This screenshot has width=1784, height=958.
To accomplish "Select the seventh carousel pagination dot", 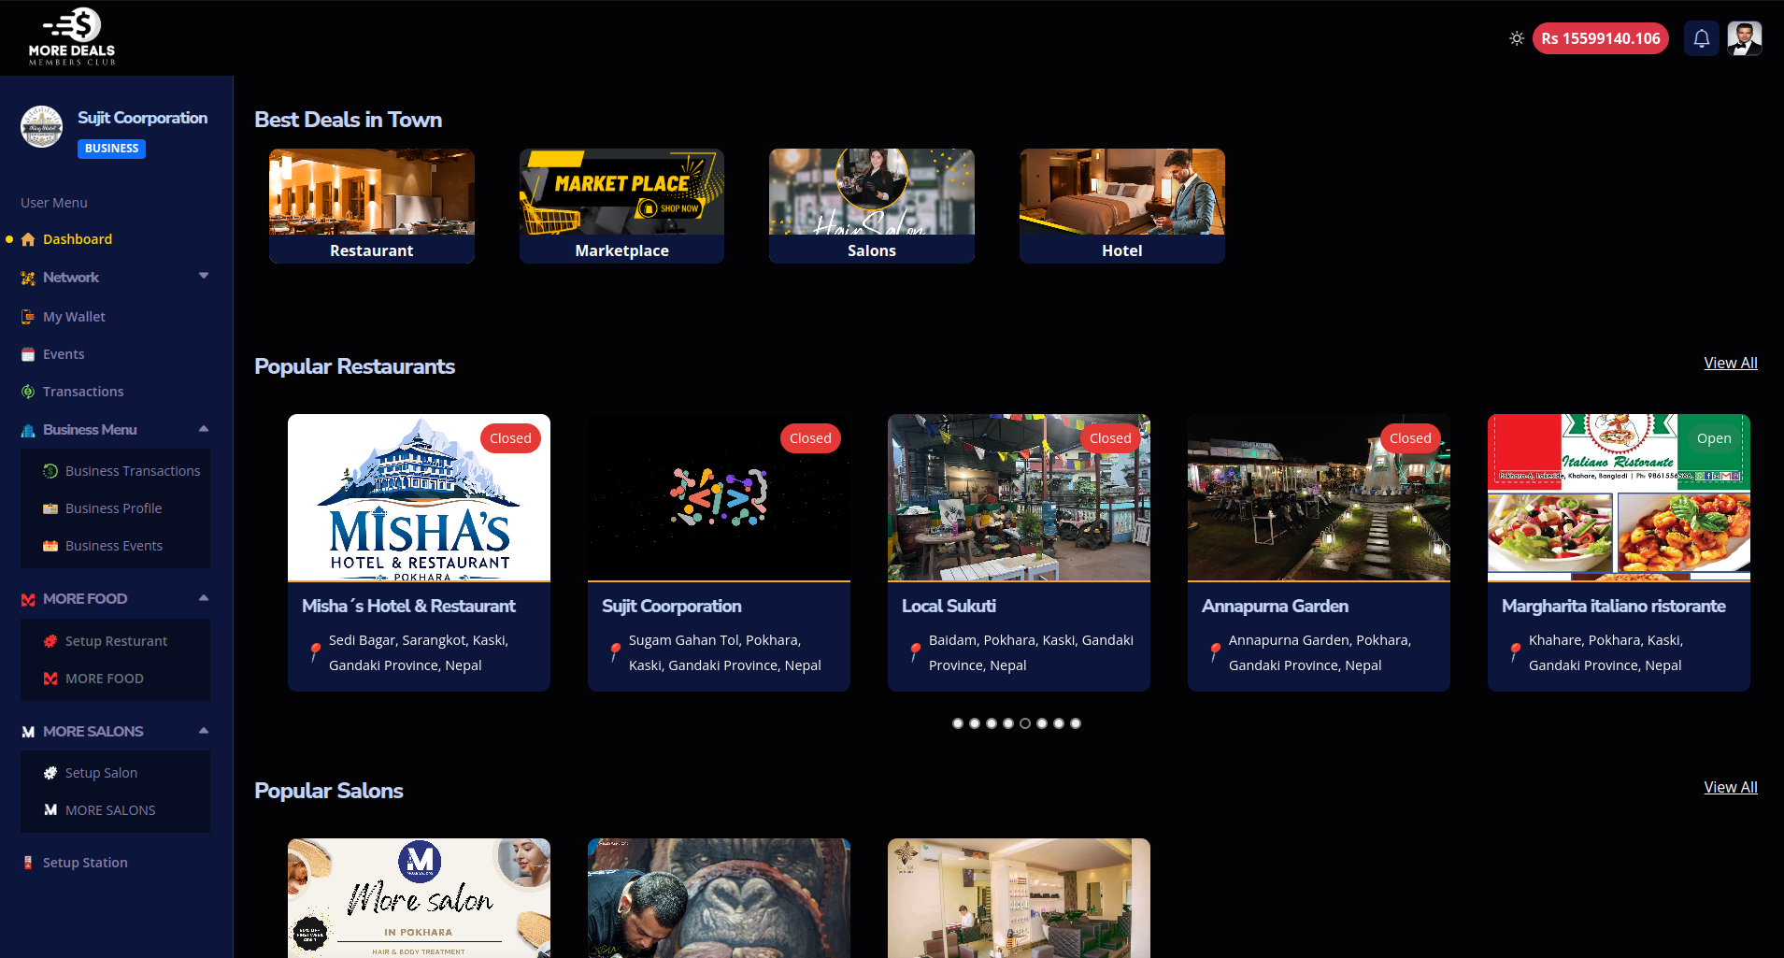I will point(1059,723).
